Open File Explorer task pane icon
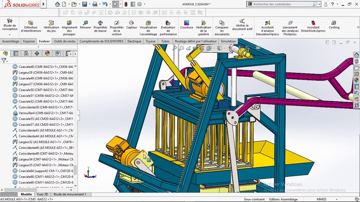 357,68
